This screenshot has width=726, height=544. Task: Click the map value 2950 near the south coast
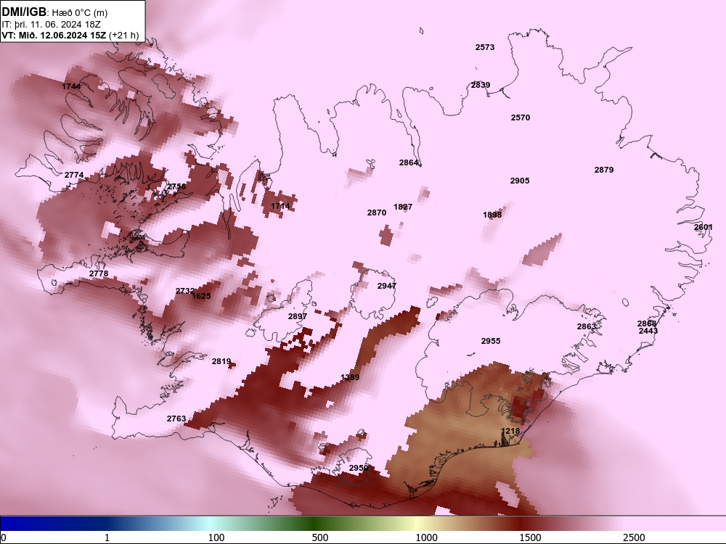point(359,468)
